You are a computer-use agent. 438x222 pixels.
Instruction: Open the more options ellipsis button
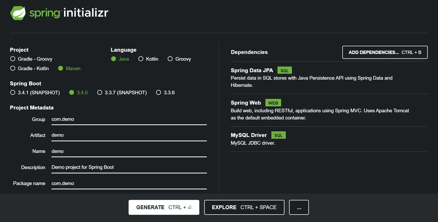point(299,207)
